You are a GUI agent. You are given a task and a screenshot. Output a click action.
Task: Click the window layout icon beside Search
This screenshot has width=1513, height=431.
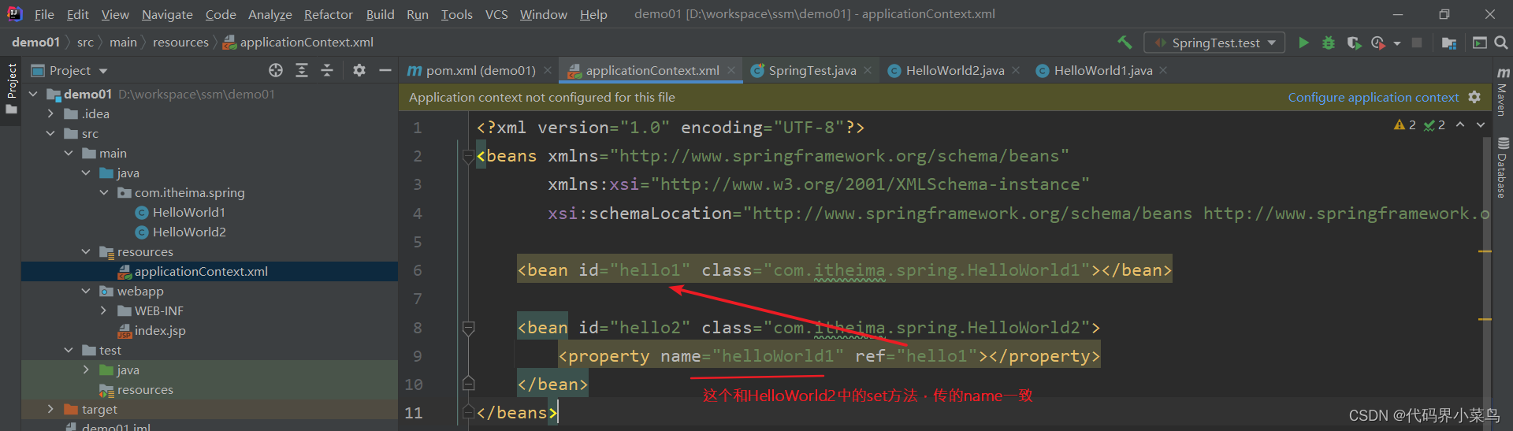(x=1480, y=43)
